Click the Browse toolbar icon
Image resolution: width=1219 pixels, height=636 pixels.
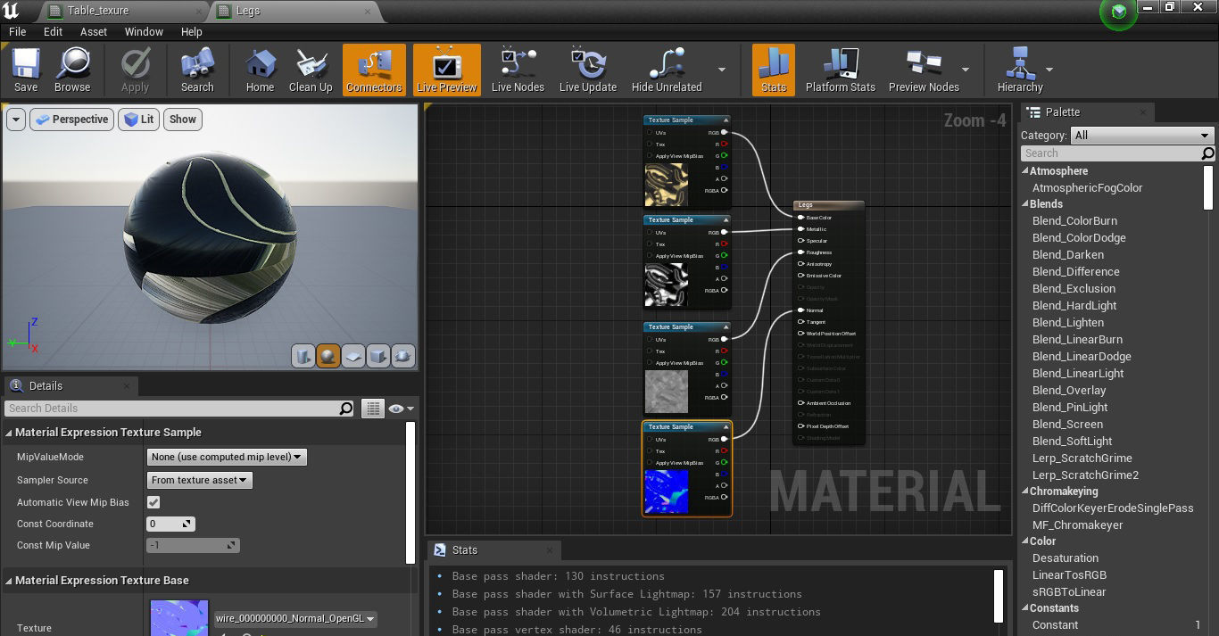pyautogui.click(x=72, y=70)
